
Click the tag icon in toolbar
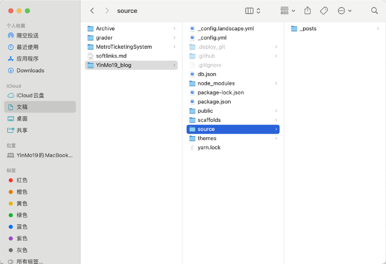click(x=324, y=11)
